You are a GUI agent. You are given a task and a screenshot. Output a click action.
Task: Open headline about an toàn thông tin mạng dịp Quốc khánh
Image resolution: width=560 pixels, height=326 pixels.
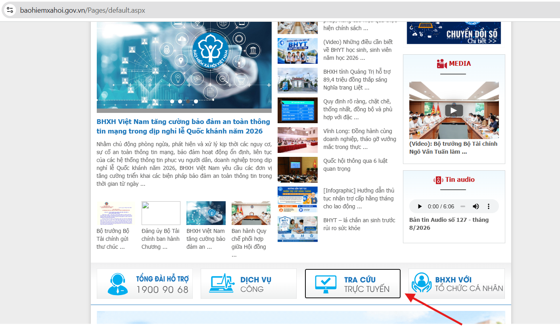tap(183, 126)
